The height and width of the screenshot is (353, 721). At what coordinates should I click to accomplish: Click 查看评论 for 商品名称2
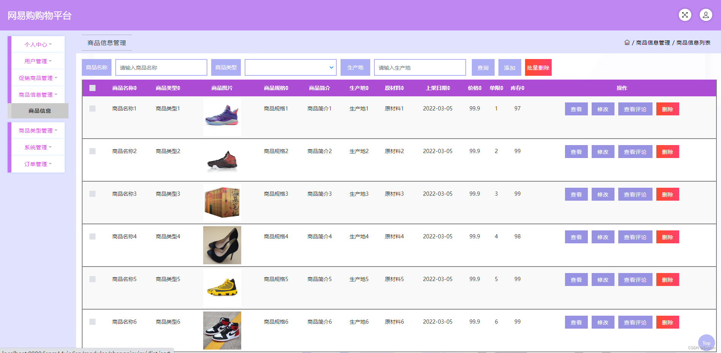coord(635,152)
